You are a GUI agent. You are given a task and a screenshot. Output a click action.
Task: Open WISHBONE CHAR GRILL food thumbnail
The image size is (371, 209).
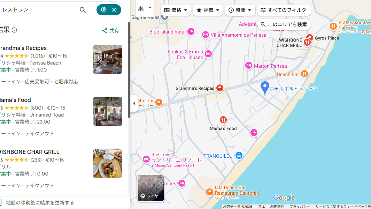coord(108,163)
